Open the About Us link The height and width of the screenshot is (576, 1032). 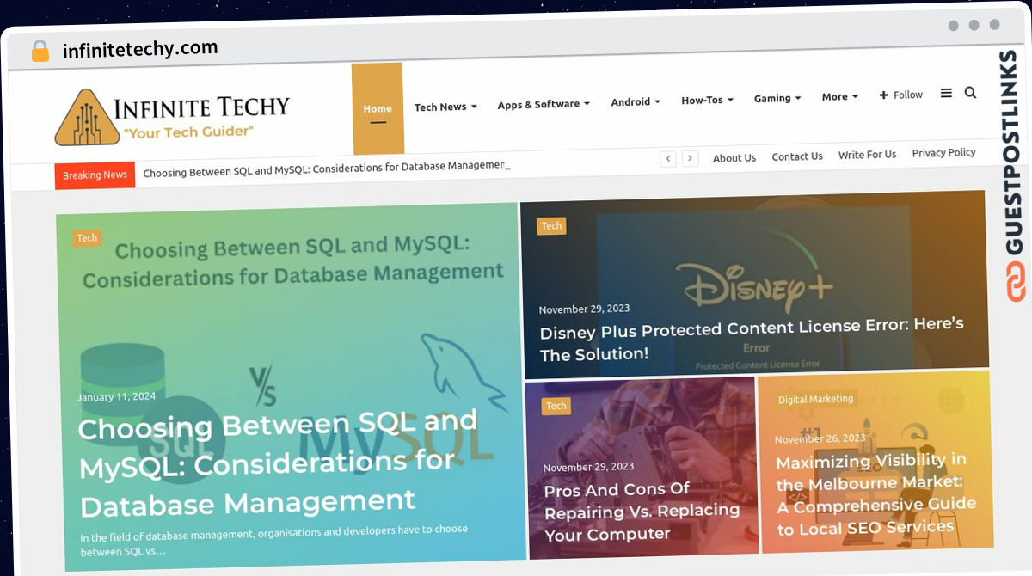pyautogui.click(x=734, y=158)
